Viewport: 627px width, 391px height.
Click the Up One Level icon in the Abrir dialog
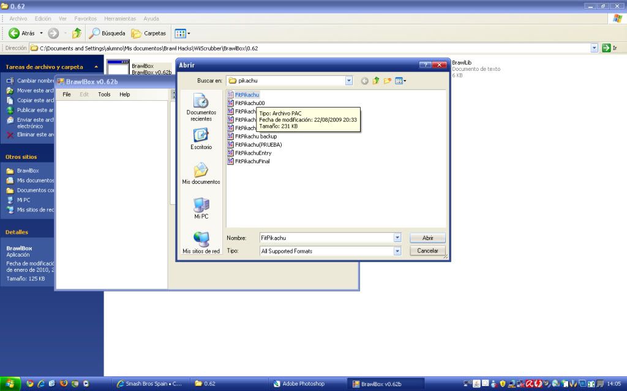[376, 81]
